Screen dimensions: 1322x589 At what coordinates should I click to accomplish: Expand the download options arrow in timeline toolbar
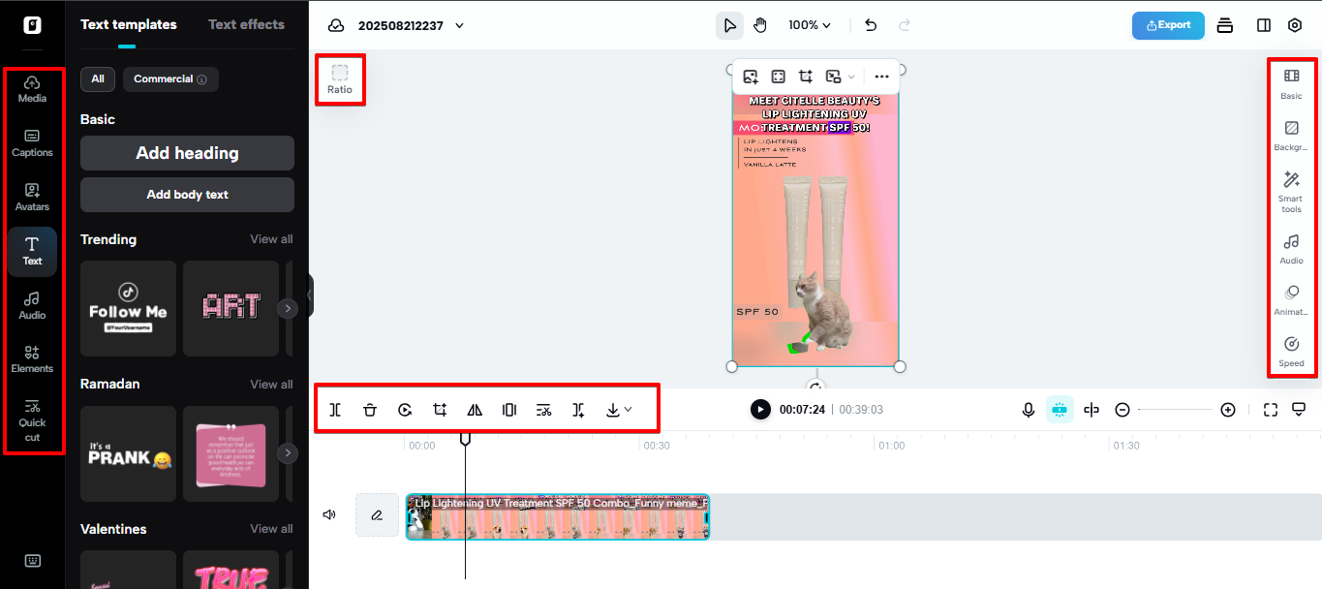point(629,410)
